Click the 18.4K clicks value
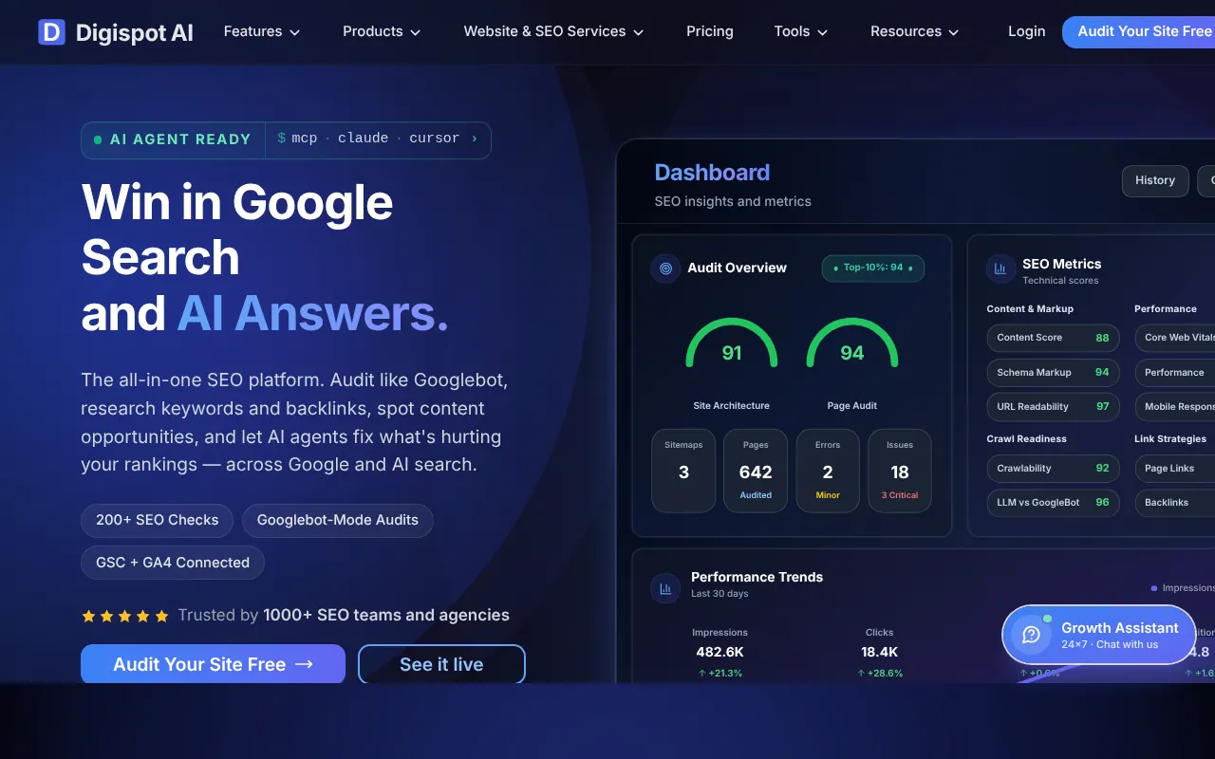 pos(880,653)
